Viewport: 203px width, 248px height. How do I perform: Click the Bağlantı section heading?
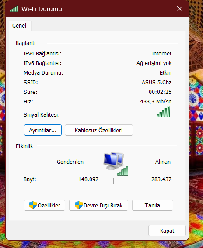click(x=25, y=43)
